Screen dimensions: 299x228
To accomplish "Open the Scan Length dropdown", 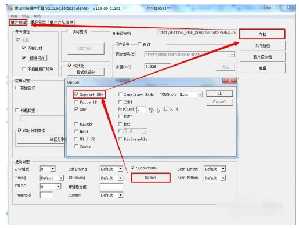I will tap(215, 169).
